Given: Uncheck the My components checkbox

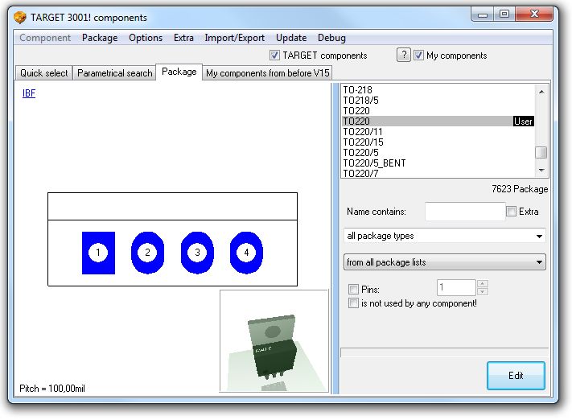Looking at the screenshot, I should (419, 56).
